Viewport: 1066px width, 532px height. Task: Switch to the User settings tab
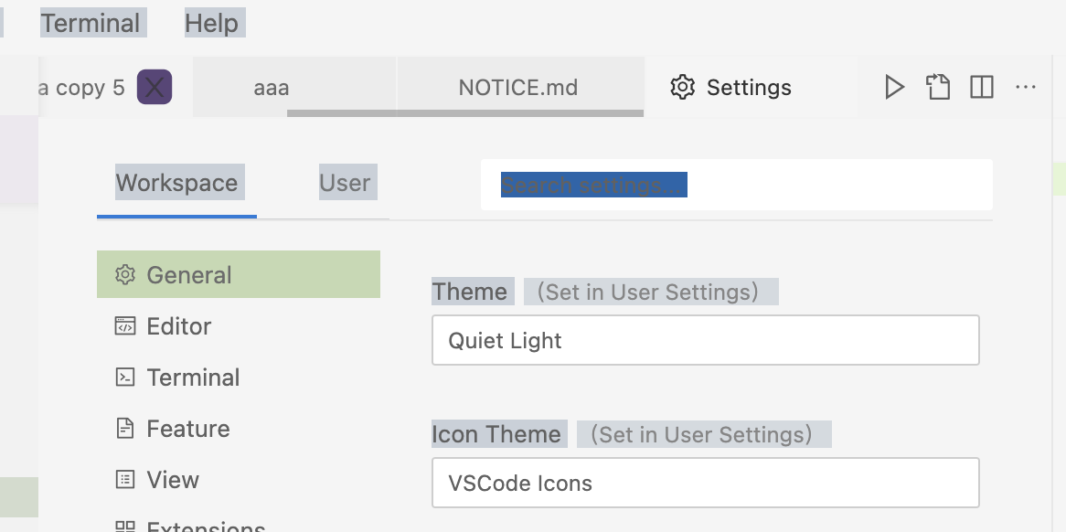(345, 183)
